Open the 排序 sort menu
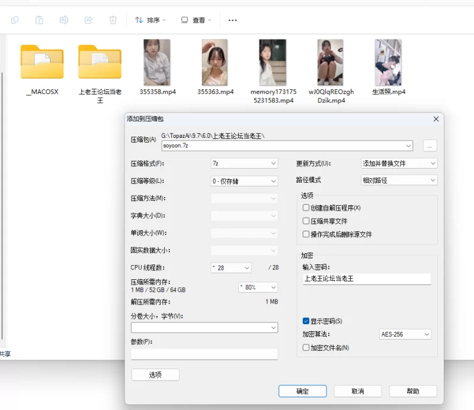 point(150,20)
